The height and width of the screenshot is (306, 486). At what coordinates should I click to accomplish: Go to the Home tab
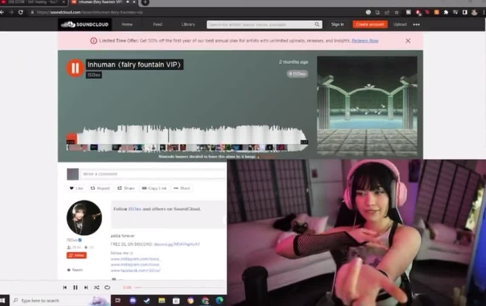127,24
